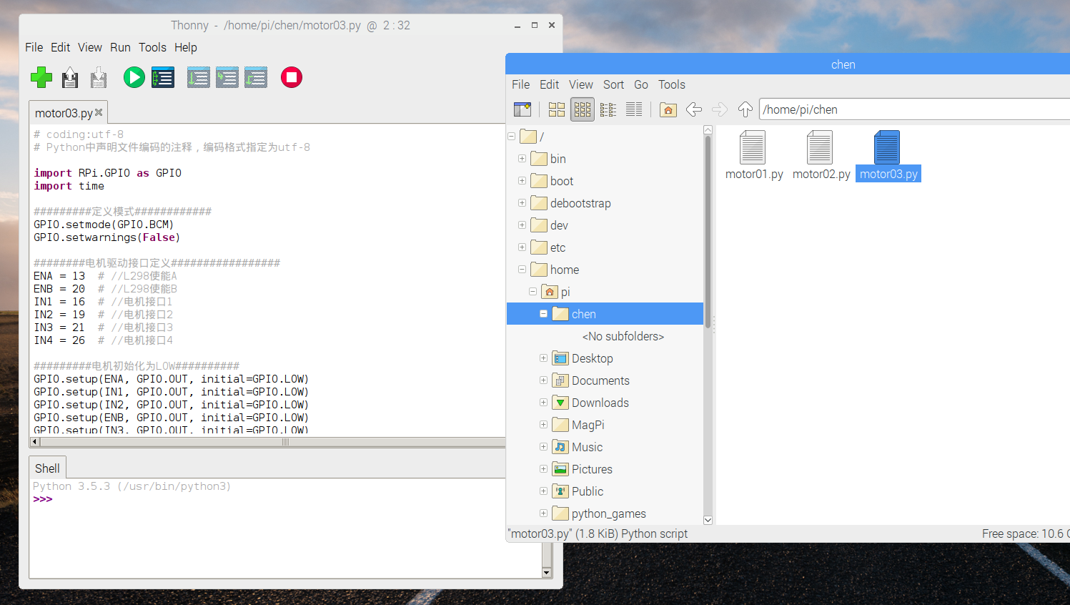Image resolution: width=1070 pixels, height=605 pixels.
Task: Open the file manager's View menu
Action: coord(581,84)
